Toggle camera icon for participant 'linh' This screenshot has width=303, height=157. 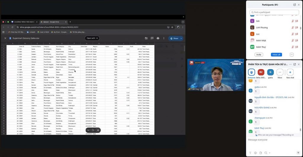coord(296,21)
